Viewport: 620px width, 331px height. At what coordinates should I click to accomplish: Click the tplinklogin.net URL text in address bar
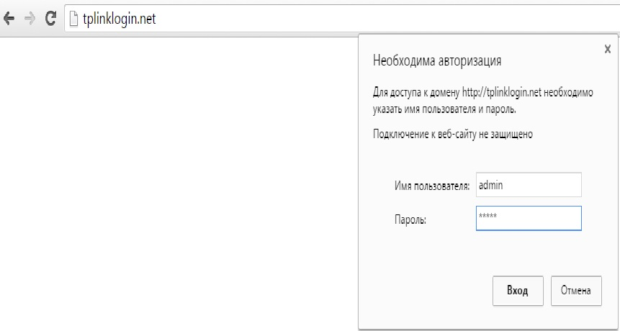click(x=120, y=19)
